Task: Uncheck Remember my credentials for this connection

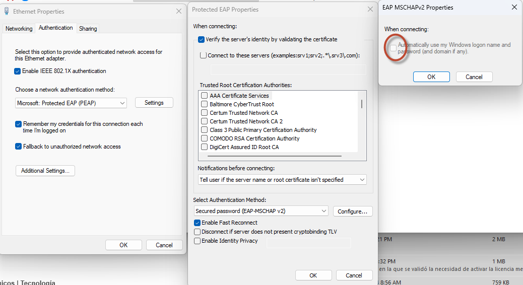Action: [x=19, y=124]
